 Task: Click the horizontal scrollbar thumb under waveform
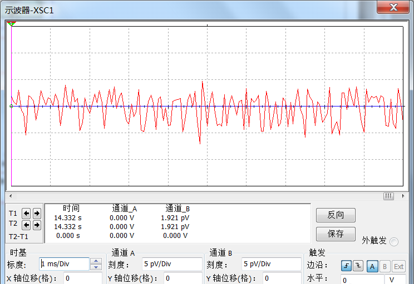(x=388, y=196)
